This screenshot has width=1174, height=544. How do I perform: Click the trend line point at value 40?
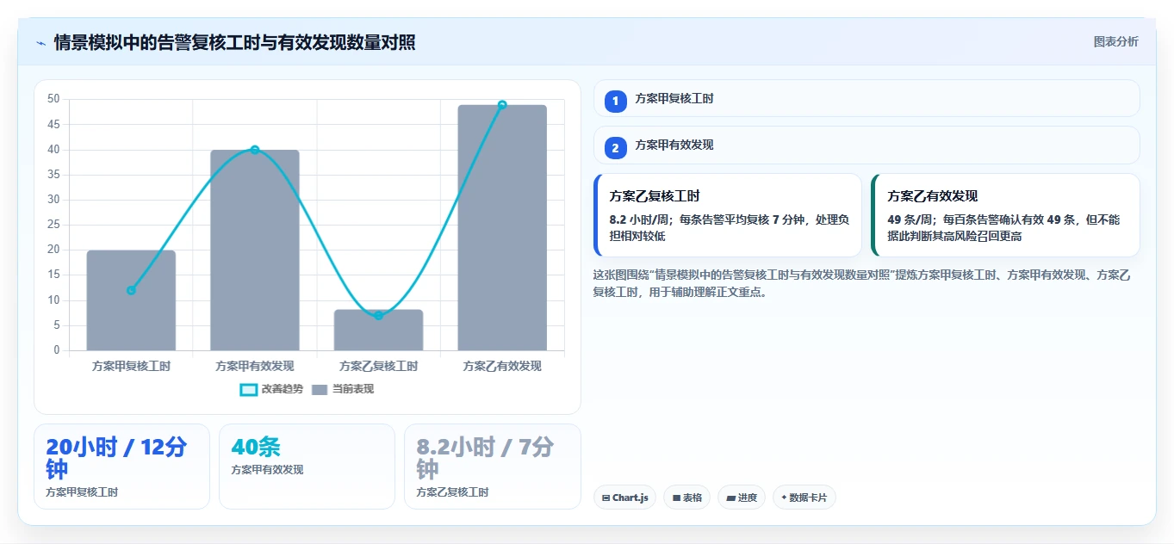coord(255,150)
